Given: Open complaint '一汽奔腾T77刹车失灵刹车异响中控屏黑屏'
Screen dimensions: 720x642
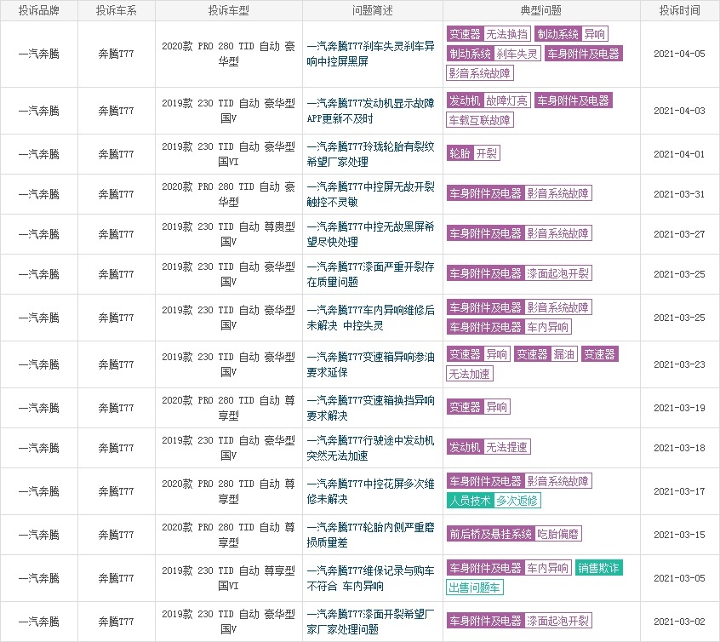Looking at the screenshot, I should tap(370, 54).
